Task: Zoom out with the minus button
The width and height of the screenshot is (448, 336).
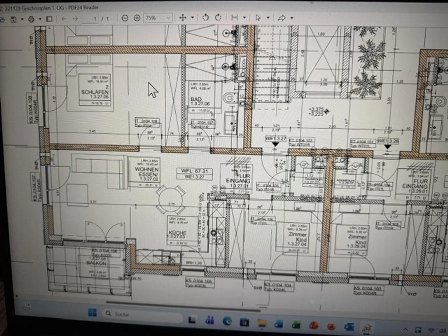Action: [x=125, y=18]
